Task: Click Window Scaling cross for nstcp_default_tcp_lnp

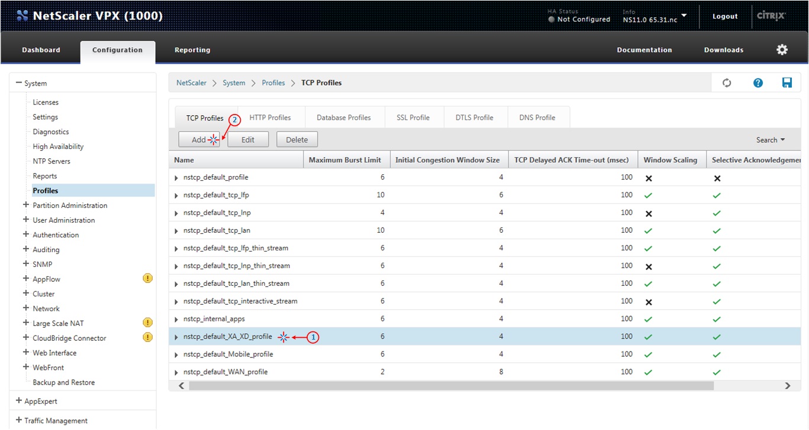Action: coord(649,213)
